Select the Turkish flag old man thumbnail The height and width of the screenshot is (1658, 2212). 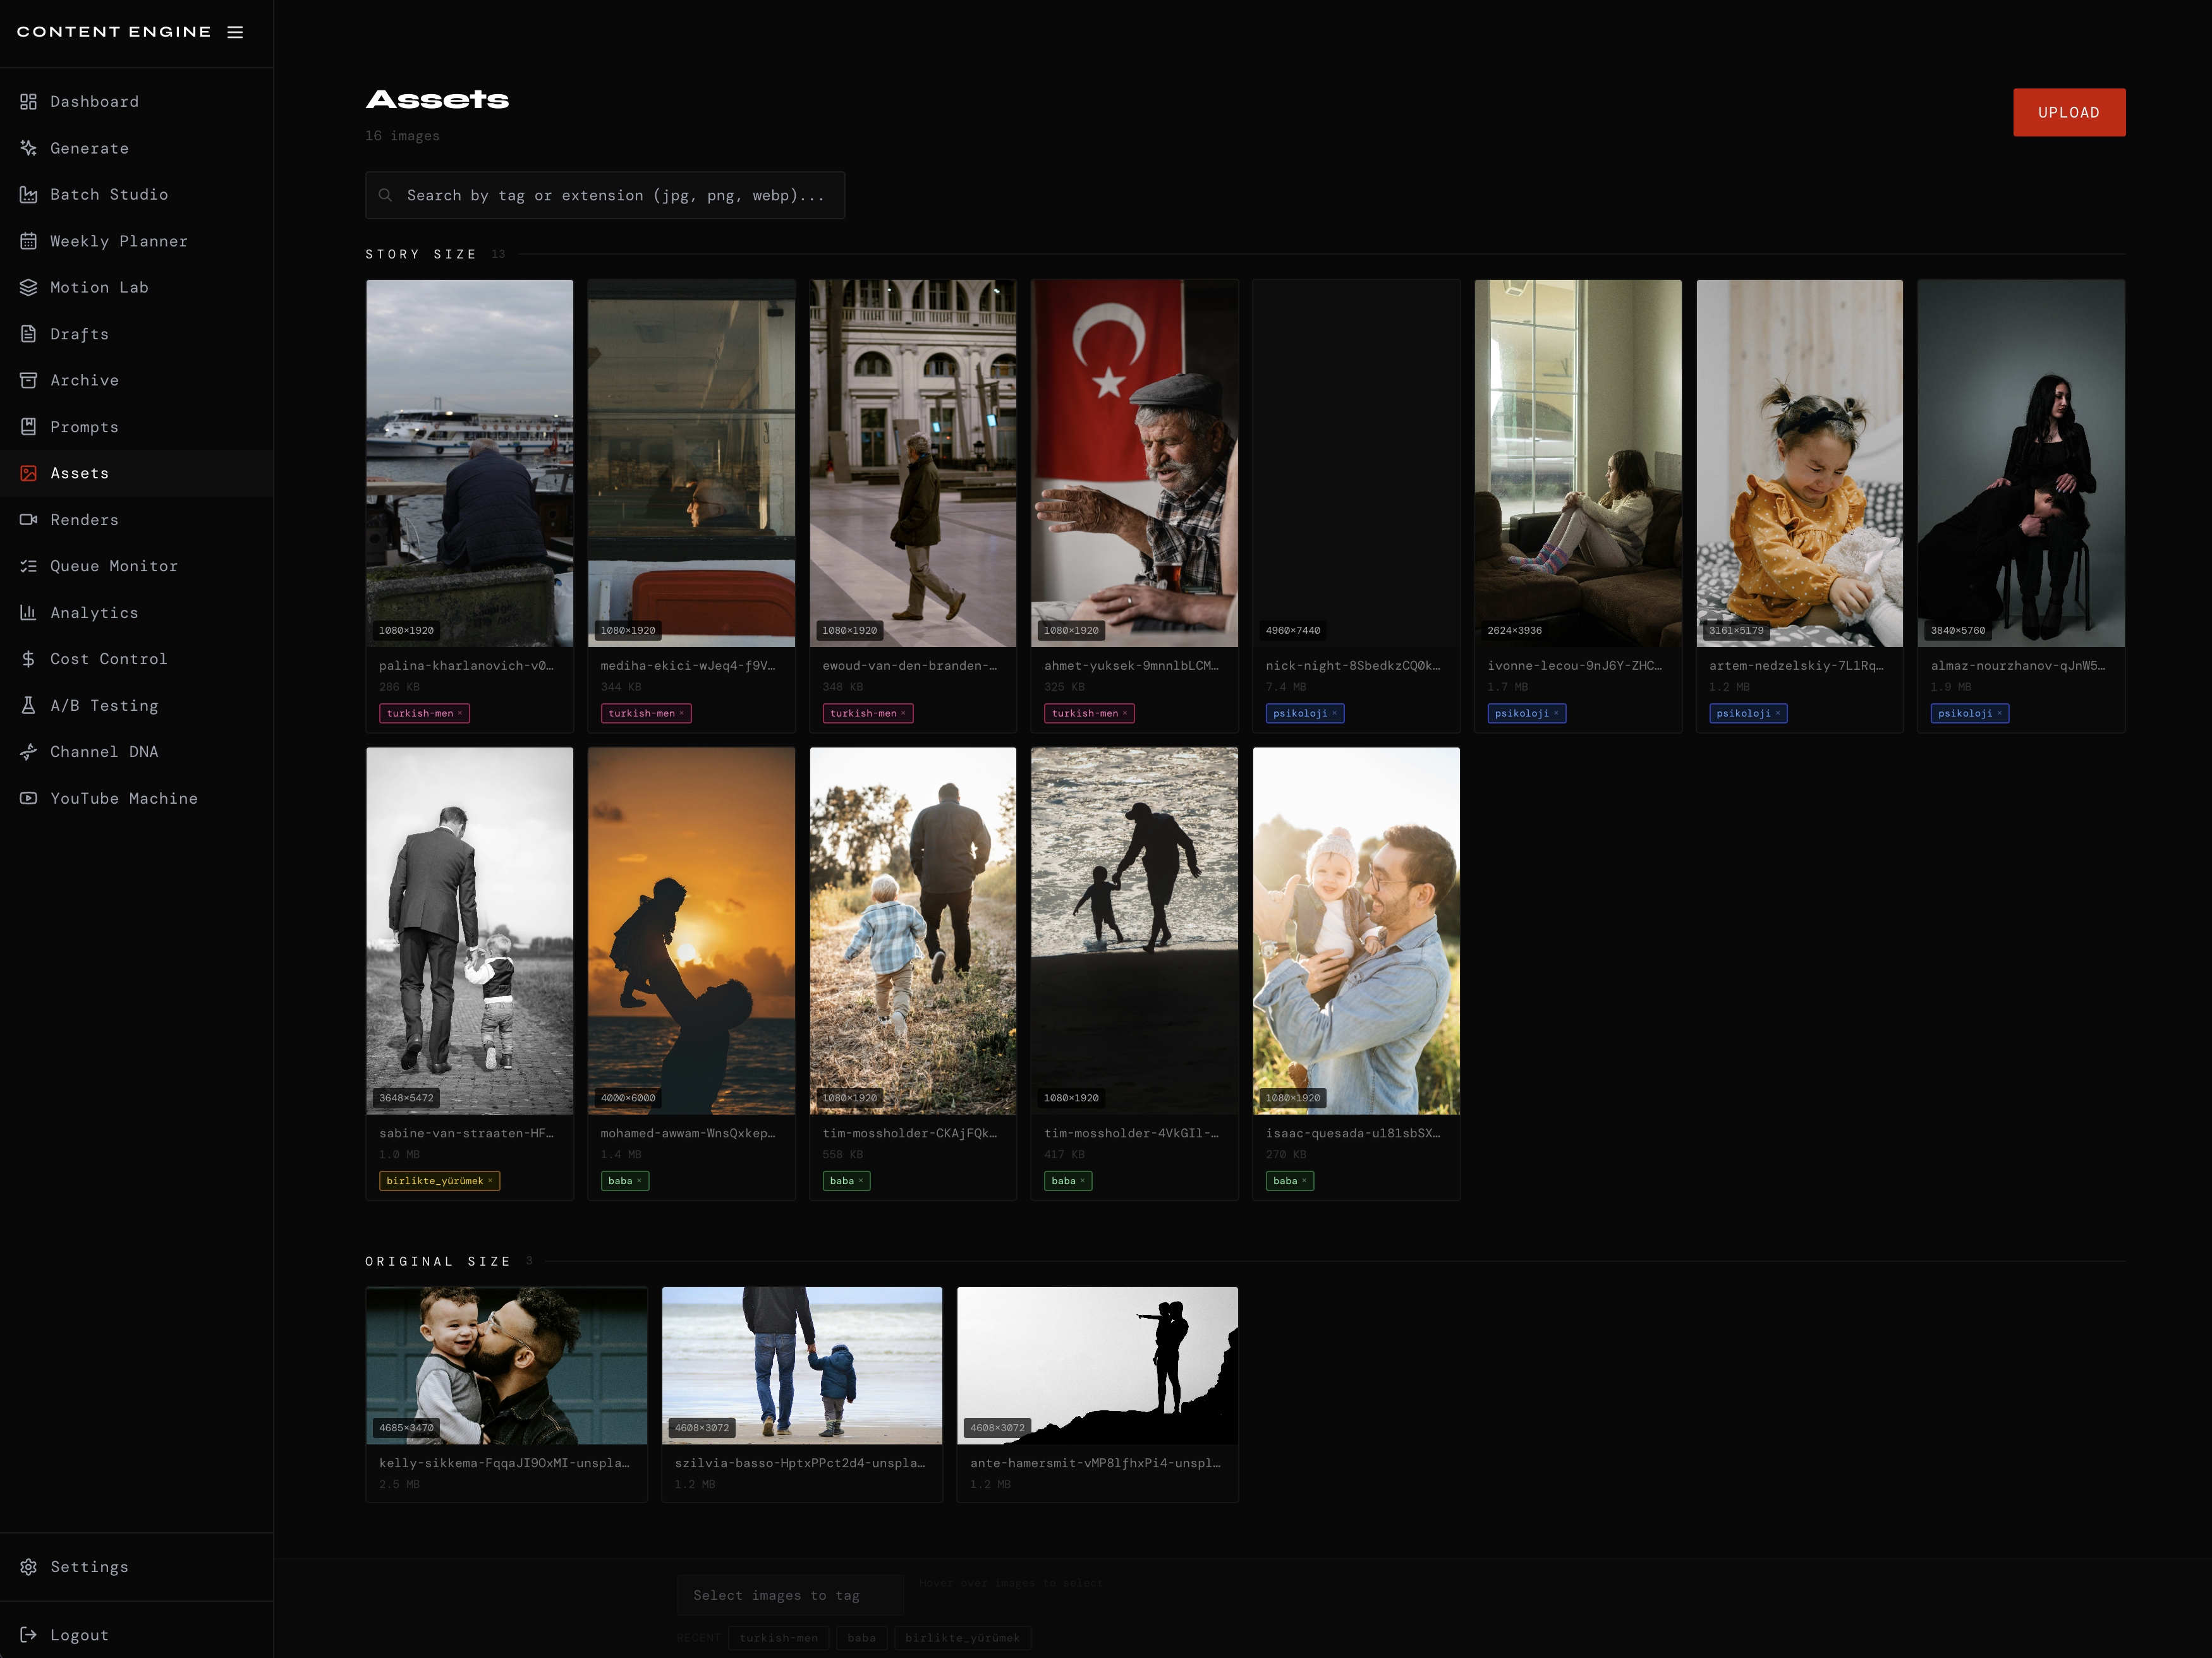(x=1134, y=463)
